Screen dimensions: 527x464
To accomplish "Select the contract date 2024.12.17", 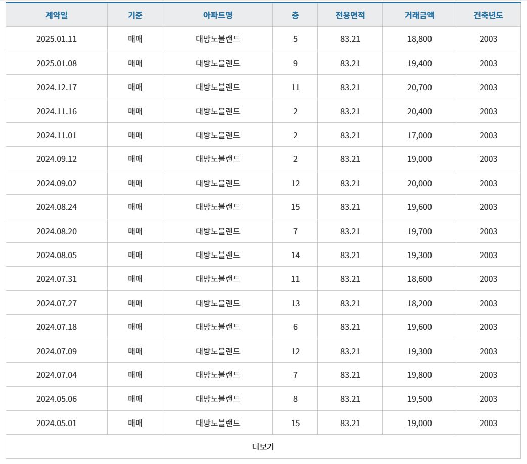I will pos(57,87).
